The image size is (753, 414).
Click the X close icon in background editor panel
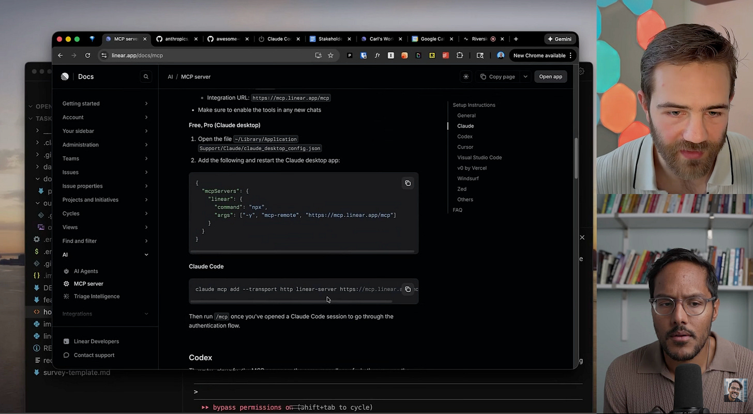point(582,238)
